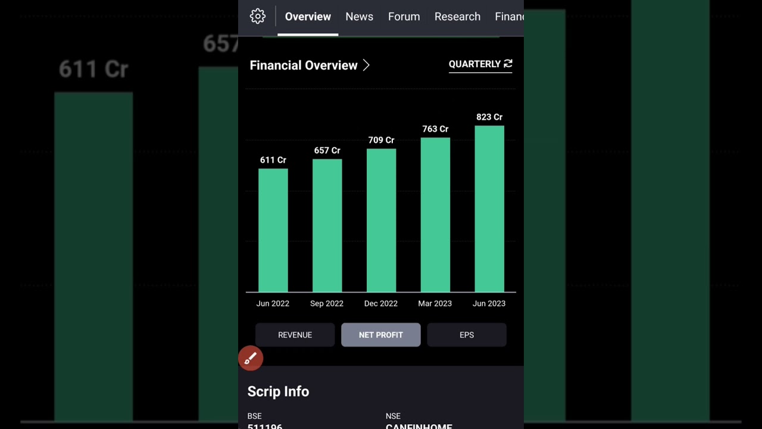Open the Research tab
Image resolution: width=762 pixels, height=429 pixels.
tap(457, 17)
